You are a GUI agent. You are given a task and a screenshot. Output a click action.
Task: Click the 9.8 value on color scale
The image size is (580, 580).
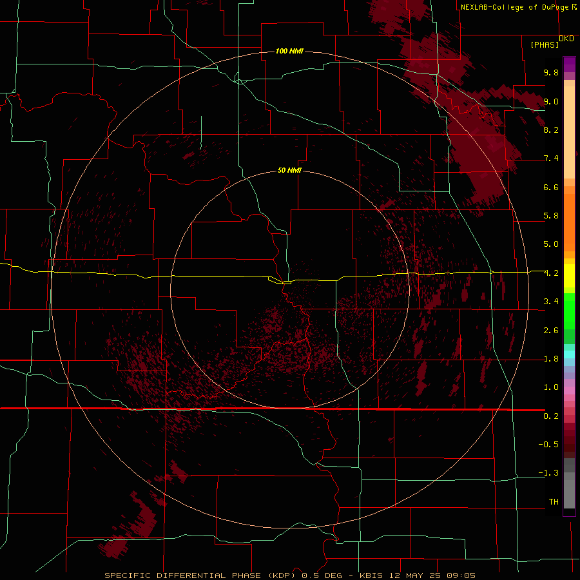pyautogui.click(x=551, y=72)
